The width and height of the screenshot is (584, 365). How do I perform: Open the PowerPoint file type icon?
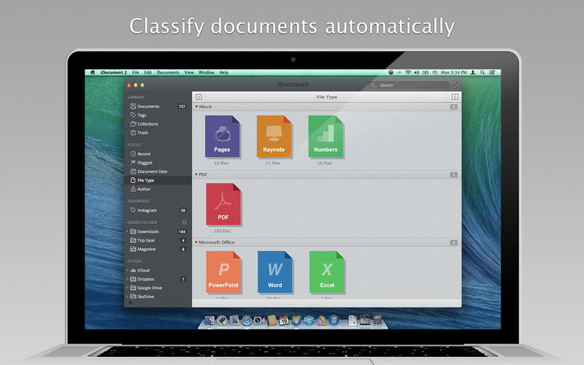[x=223, y=272]
